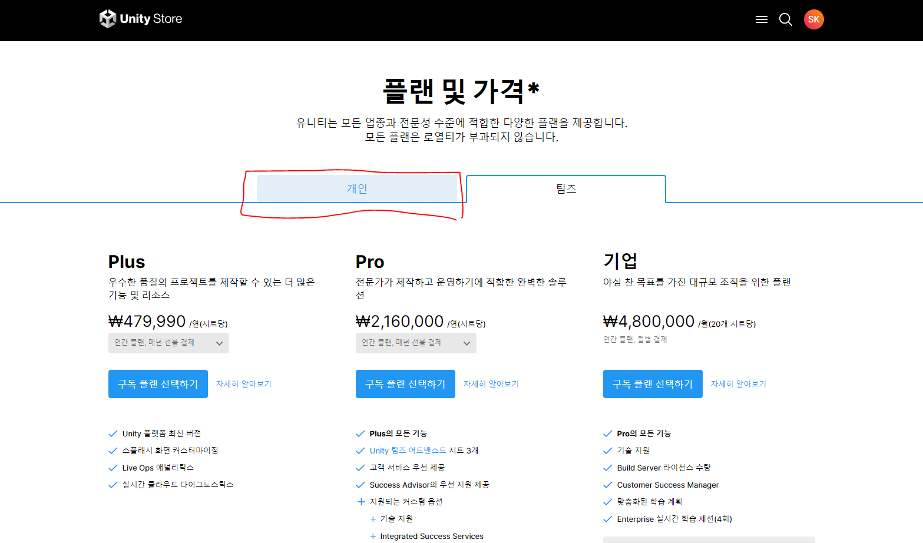Click the Plus plan heading
Viewport: 923px width, 543px height.
click(x=127, y=261)
